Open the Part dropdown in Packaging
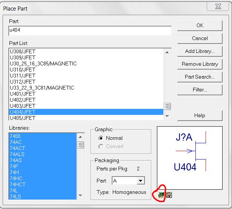 tap(141, 181)
